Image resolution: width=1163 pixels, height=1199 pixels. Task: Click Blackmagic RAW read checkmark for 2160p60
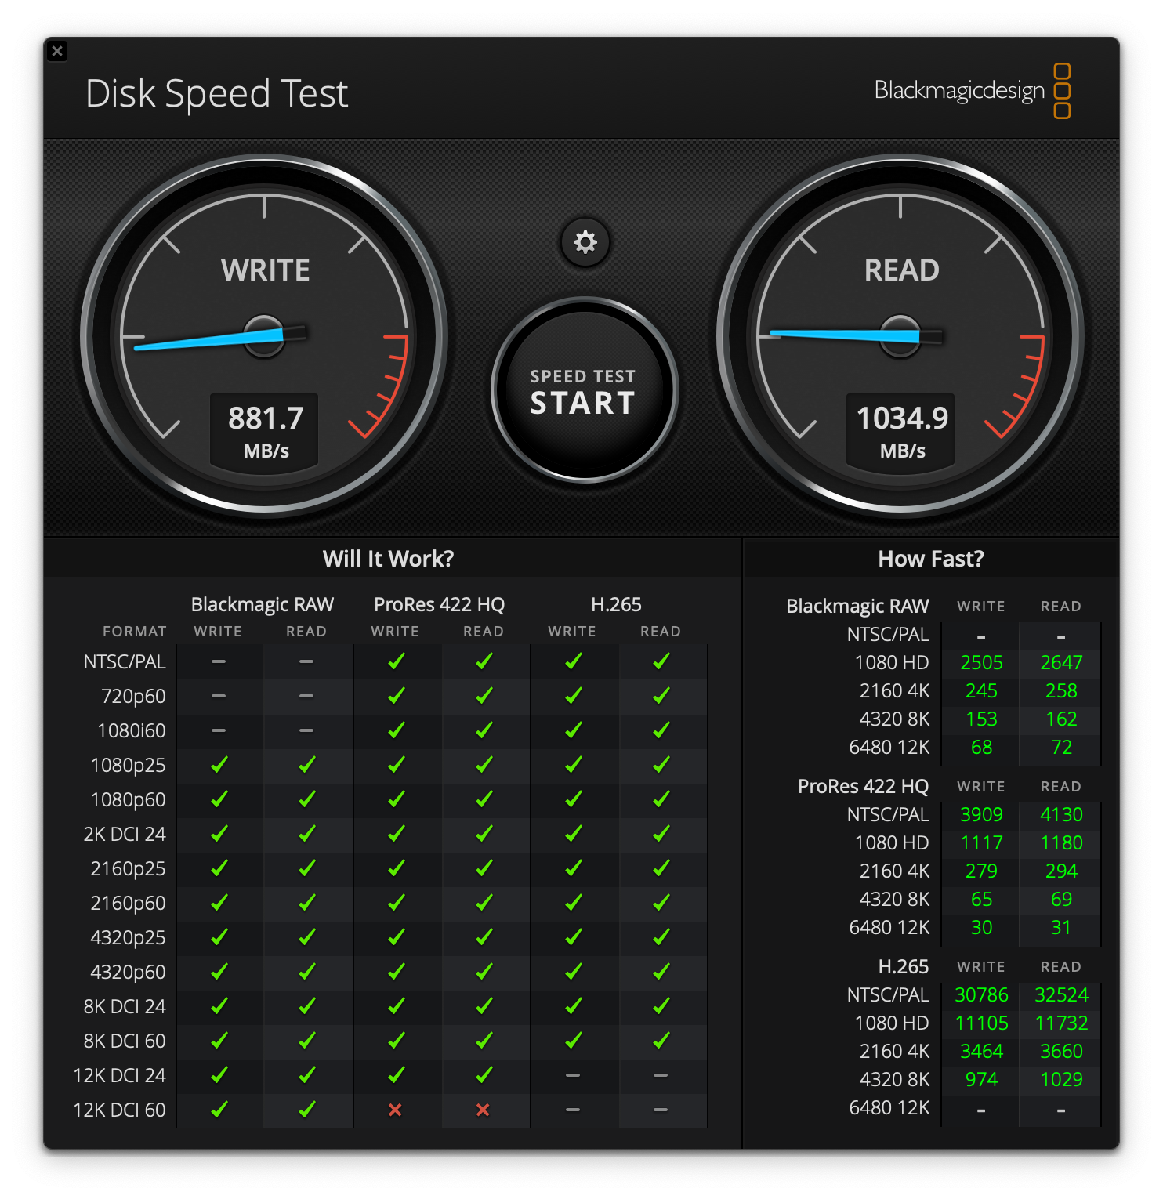(307, 902)
